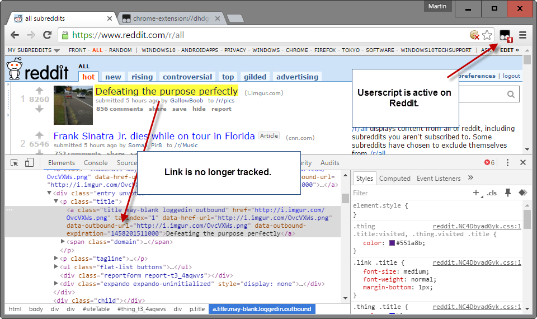The width and height of the screenshot is (537, 319).
Task: Switch to the Console tab in DevTools
Action: [96, 163]
